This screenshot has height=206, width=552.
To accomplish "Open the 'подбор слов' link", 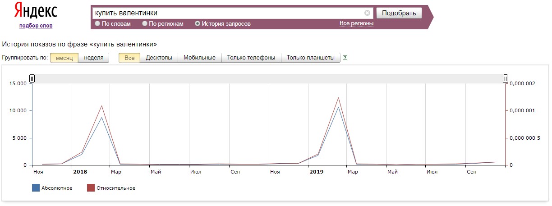I will 36,26.
